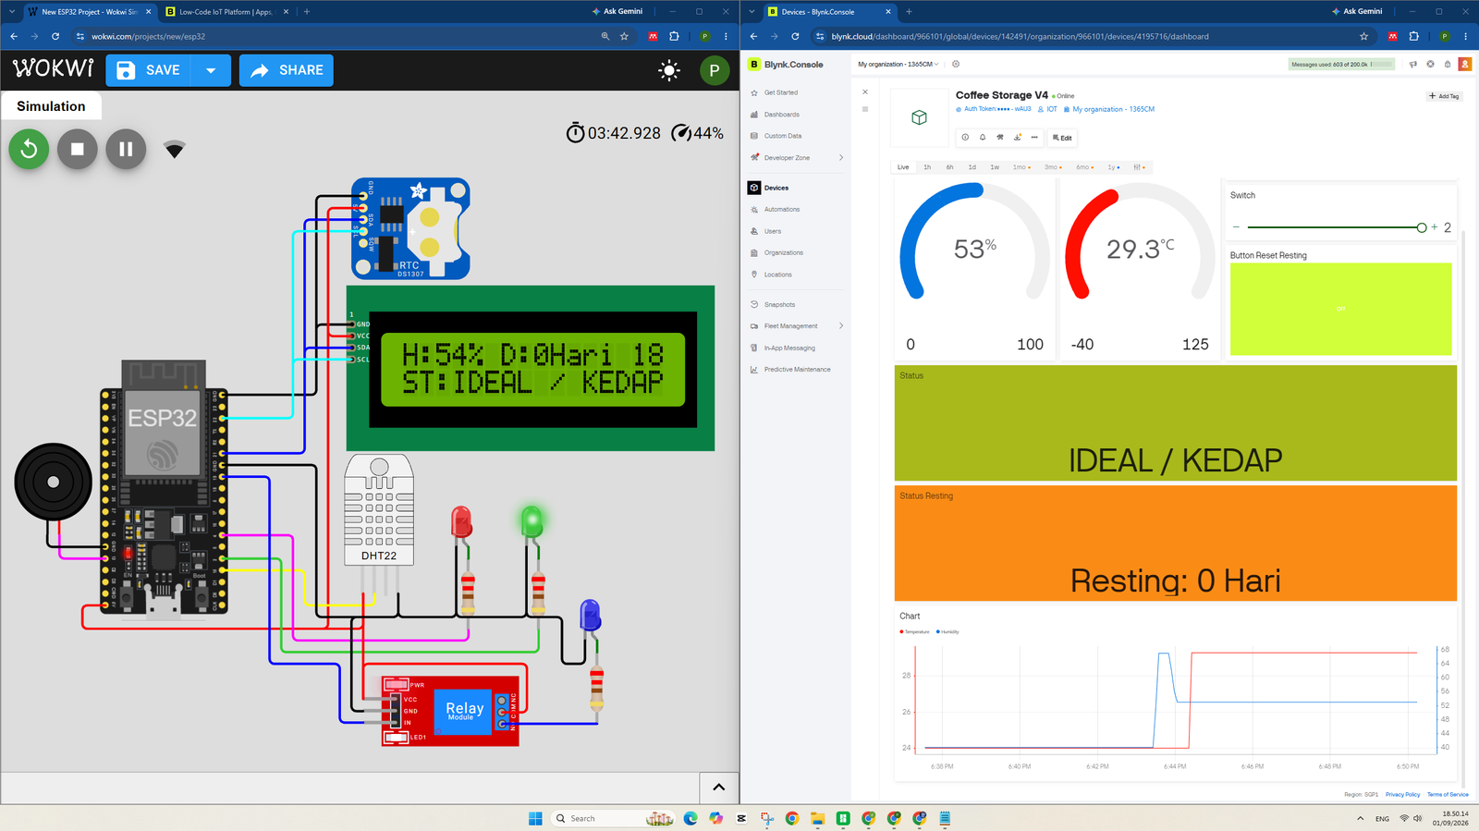Open Custom Data in Blynk sidebar

click(783, 136)
